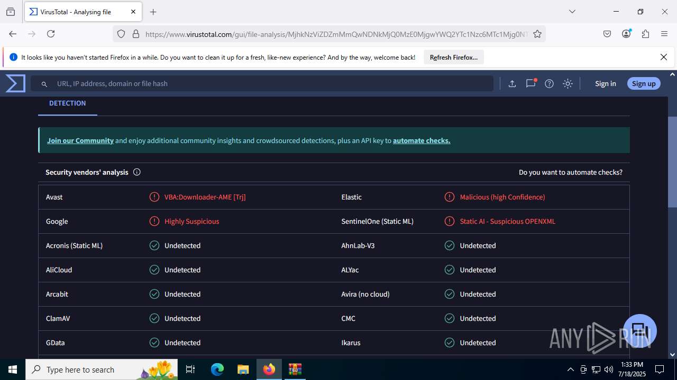Open the floating chat support button
This screenshot has width=677, height=380.
[x=640, y=331]
